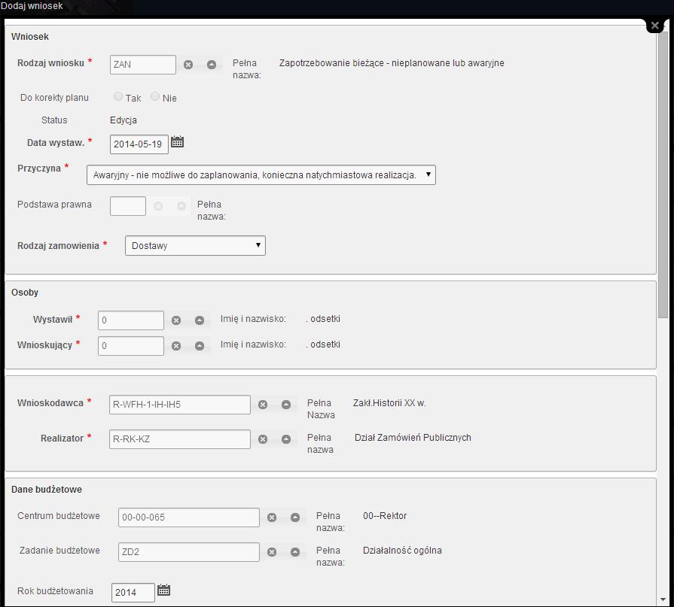The width and height of the screenshot is (674, 607).
Task: Click the 'Dział Zamówień Publicznych' text
Action: point(413,438)
